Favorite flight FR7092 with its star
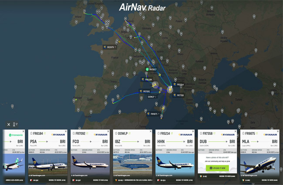Image resolution: width=283 pixels, height=185 pixels. [x=74, y=133]
